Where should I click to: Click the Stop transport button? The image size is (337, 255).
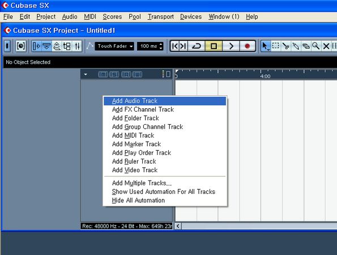tap(214, 46)
